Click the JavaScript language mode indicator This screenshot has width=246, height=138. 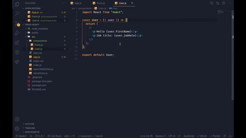pos(189,136)
